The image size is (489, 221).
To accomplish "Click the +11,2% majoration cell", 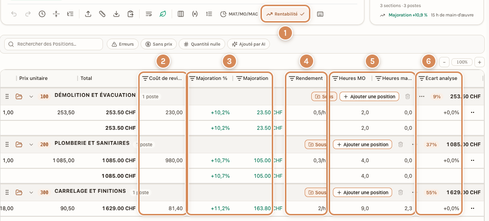I will pos(220,208).
